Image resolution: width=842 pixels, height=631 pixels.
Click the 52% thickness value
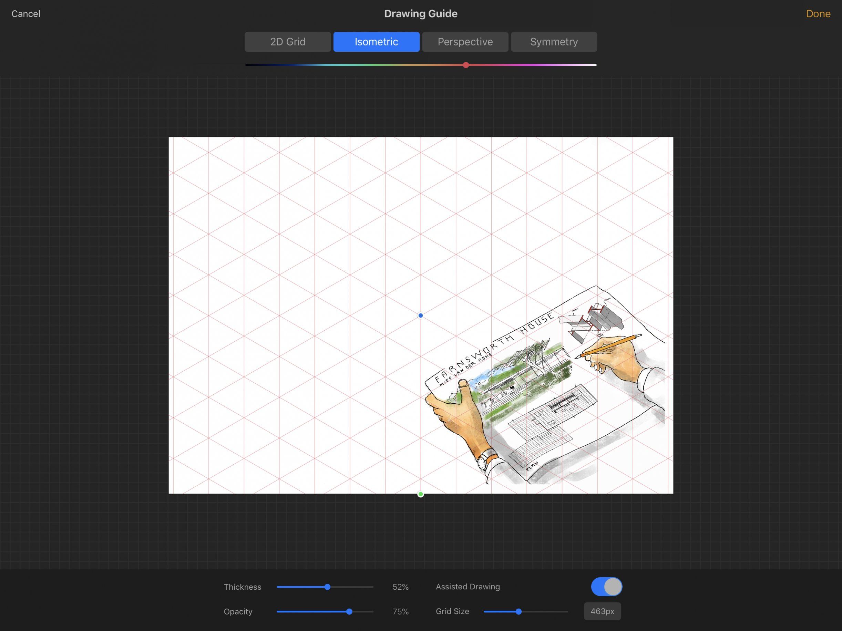(x=400, y=587)
